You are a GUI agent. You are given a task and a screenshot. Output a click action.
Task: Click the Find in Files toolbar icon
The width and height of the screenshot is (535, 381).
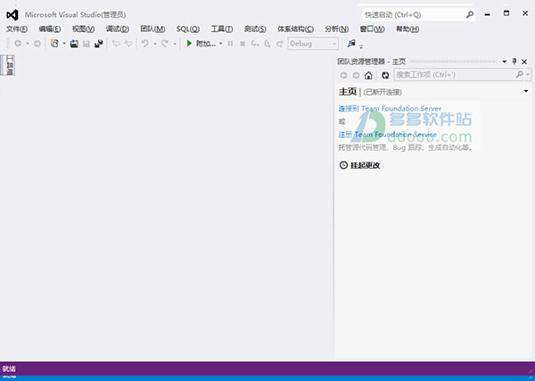coord(351,44)
